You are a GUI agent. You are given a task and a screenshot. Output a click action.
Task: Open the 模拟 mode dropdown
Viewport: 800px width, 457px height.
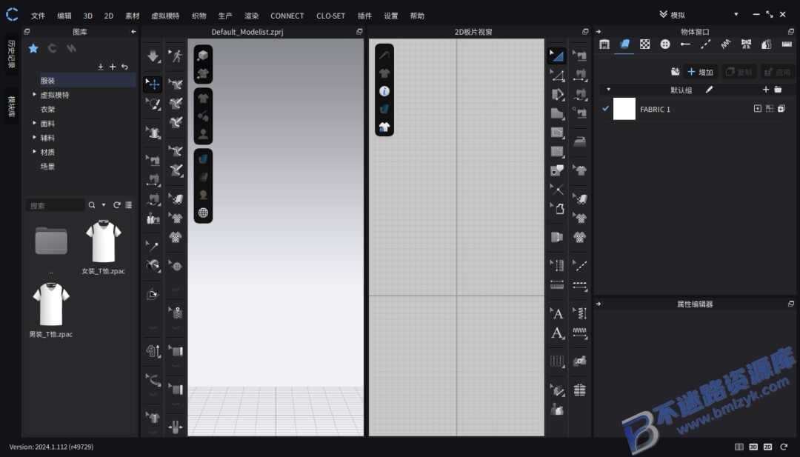pyautogui.click(x=736, y=15)
